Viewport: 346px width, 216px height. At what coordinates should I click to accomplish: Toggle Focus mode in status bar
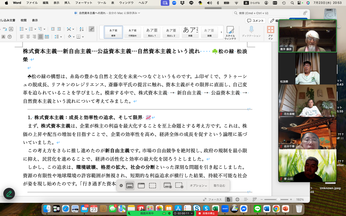212,200
